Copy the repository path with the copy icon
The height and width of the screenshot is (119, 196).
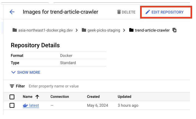click(x=175, y=30)
